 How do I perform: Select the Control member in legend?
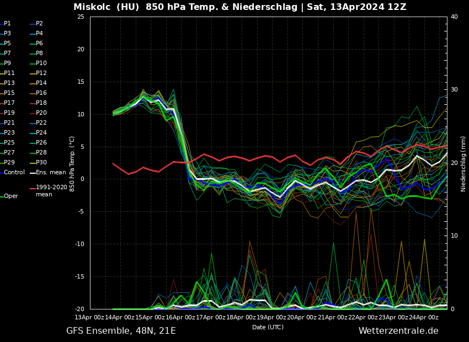(x=14, y=173)
